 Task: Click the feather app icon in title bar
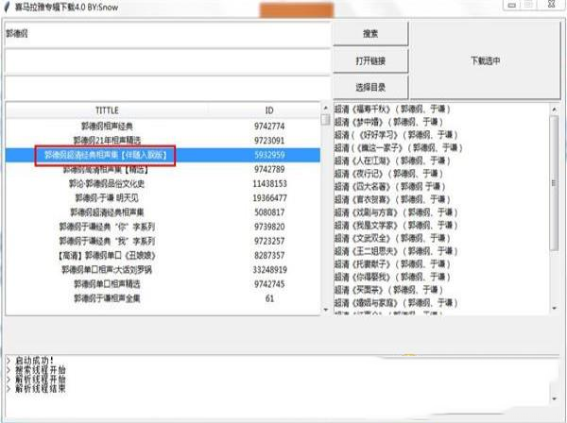tap(7, 8)
